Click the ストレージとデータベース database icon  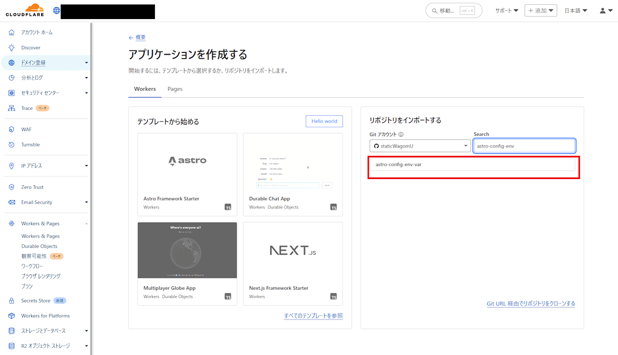tap(12, 331)
